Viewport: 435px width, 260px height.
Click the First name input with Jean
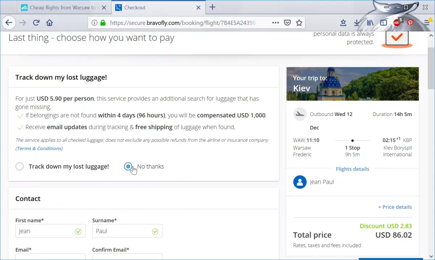50,231
